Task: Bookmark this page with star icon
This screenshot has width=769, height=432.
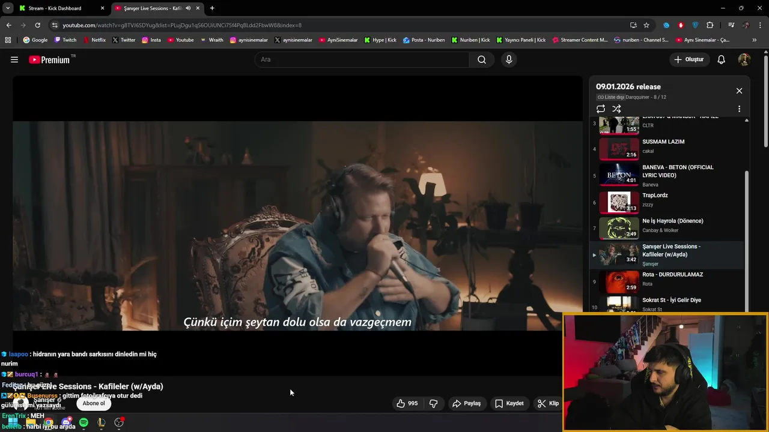Action: (x=646, y=25)
